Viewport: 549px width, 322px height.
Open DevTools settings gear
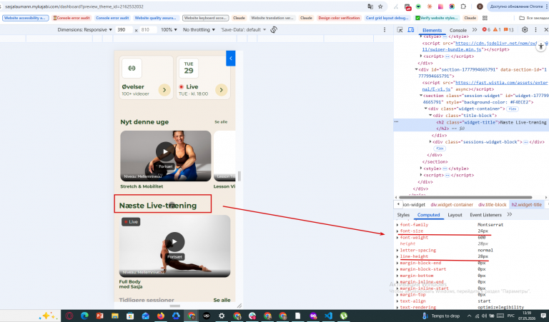point(525,30)
